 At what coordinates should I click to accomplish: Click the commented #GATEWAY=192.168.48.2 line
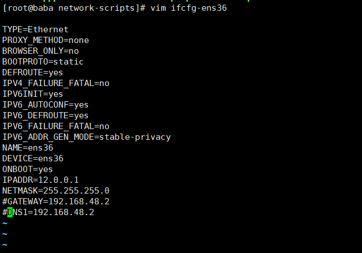click(56, 201)
